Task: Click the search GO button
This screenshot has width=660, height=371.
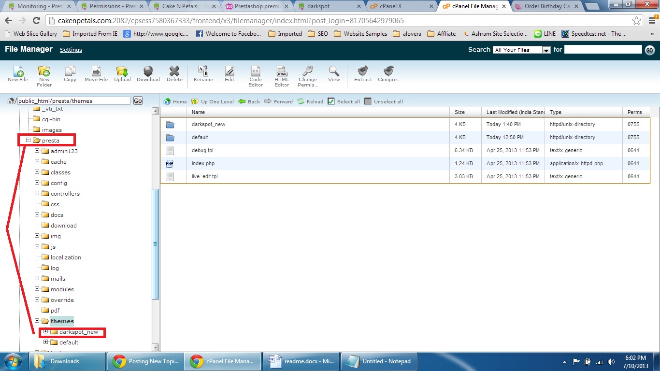Action: 650,50
